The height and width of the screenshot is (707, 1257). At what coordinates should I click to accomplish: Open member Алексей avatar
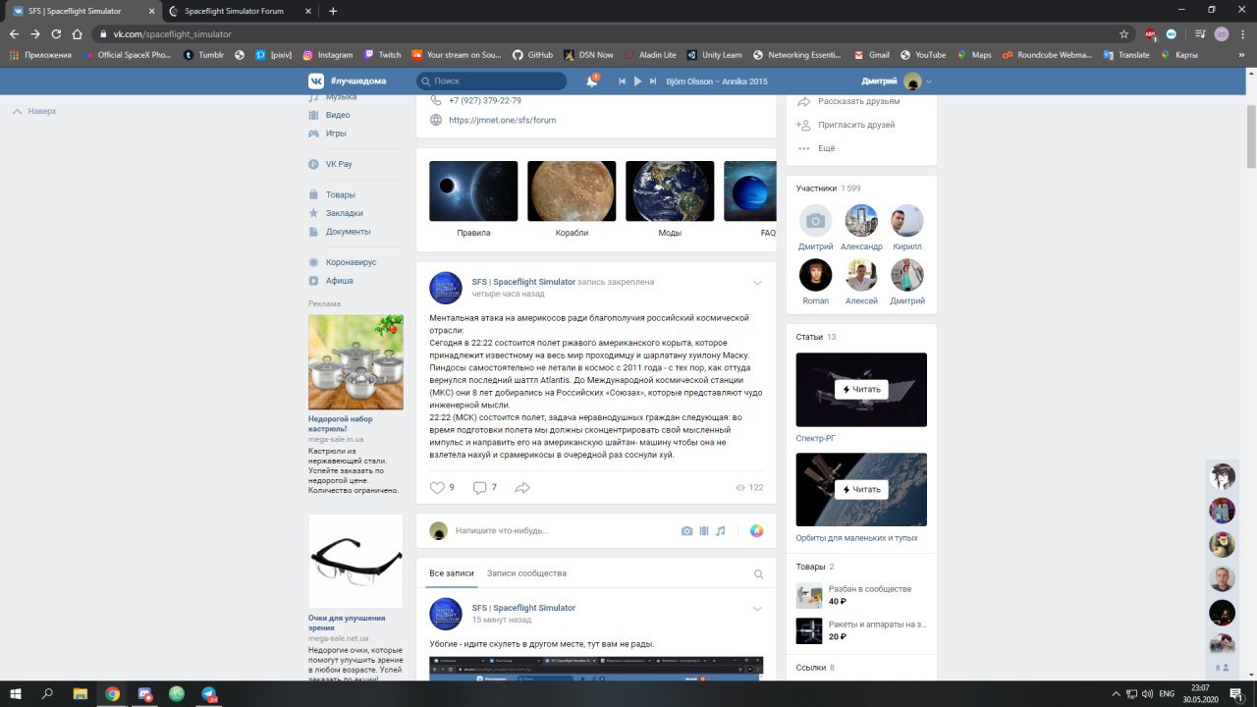click(x=861, y=275)
